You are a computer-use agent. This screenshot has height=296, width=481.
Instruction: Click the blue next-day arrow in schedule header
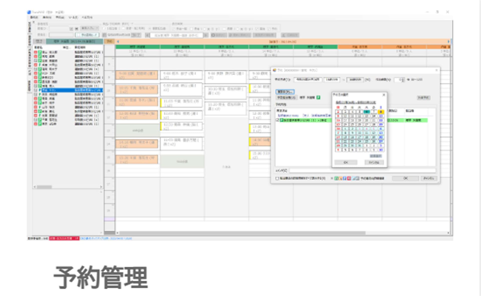448,42
